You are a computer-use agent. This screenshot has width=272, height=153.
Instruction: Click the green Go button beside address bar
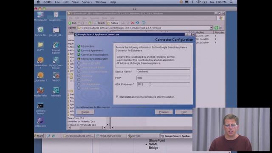click(x=218, y=28)
